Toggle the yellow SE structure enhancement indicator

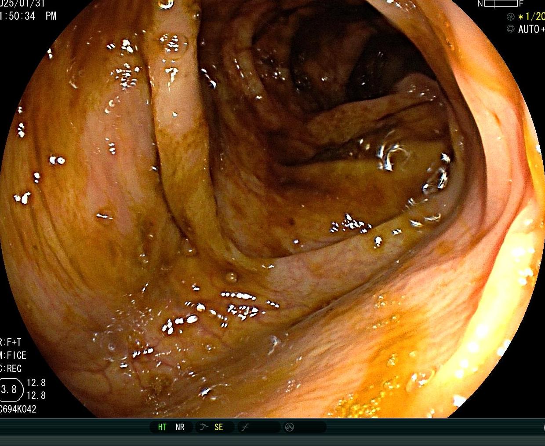[218, 427]
